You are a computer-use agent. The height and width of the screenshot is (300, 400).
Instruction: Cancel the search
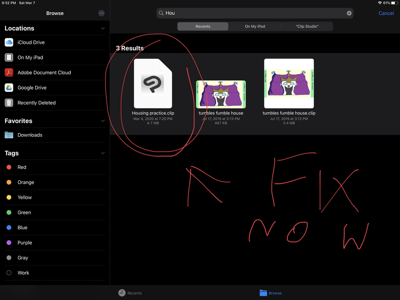tap(386, 13)
